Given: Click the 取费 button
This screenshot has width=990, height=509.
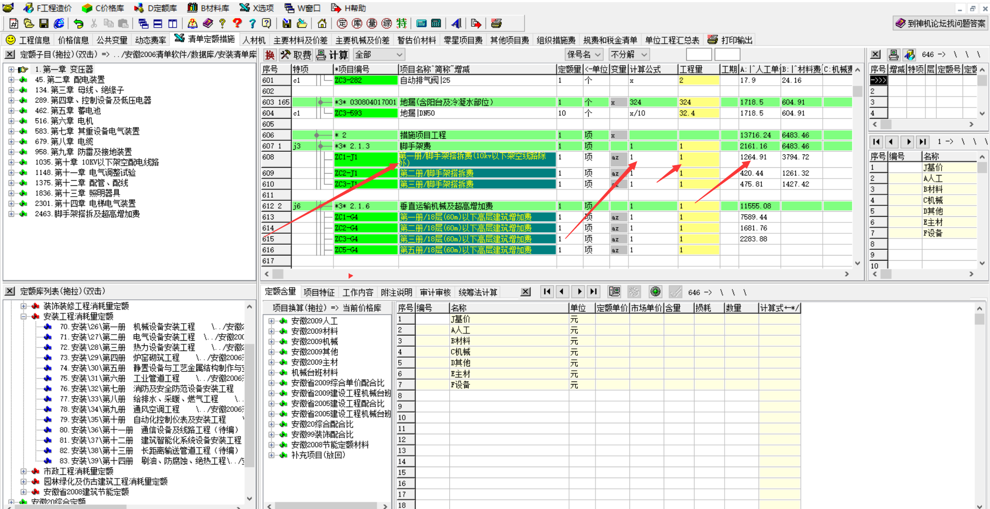Looking at the screenshot, I should pos(296,55).
